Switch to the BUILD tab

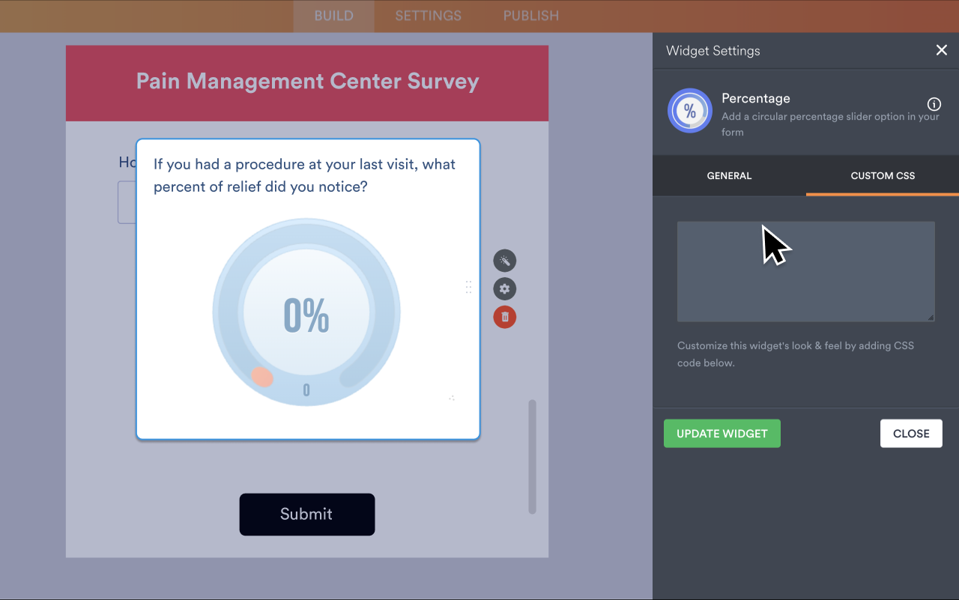(x=333, y=16)
